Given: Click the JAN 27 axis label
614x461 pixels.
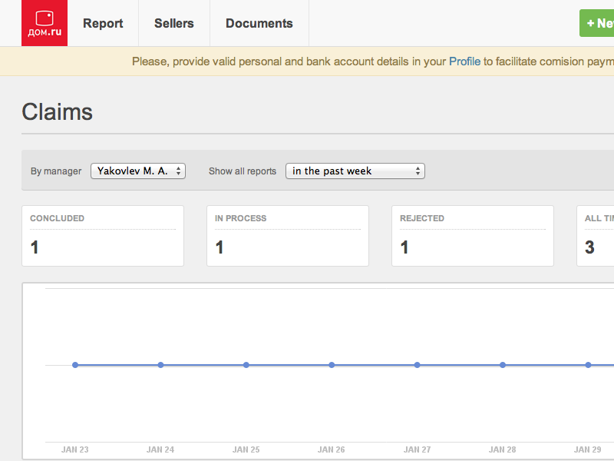Looking at the screenshot, I should click(417, 449).
